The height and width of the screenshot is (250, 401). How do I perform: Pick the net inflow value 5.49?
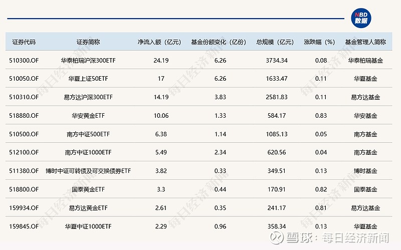pyautogui.click(x=161, y=152)
